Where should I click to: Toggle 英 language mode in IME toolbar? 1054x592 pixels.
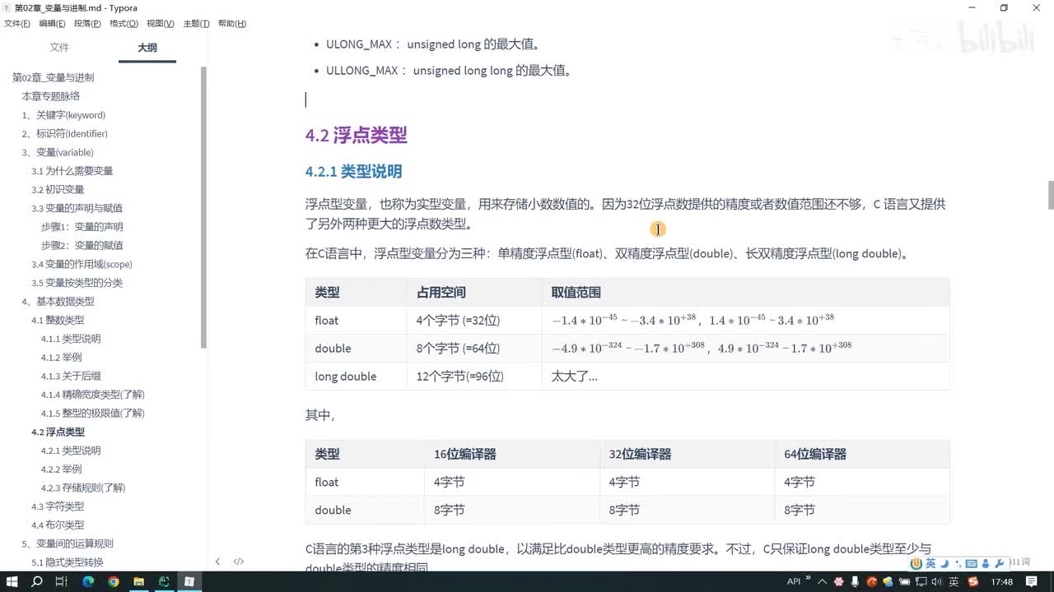[930, 563]
